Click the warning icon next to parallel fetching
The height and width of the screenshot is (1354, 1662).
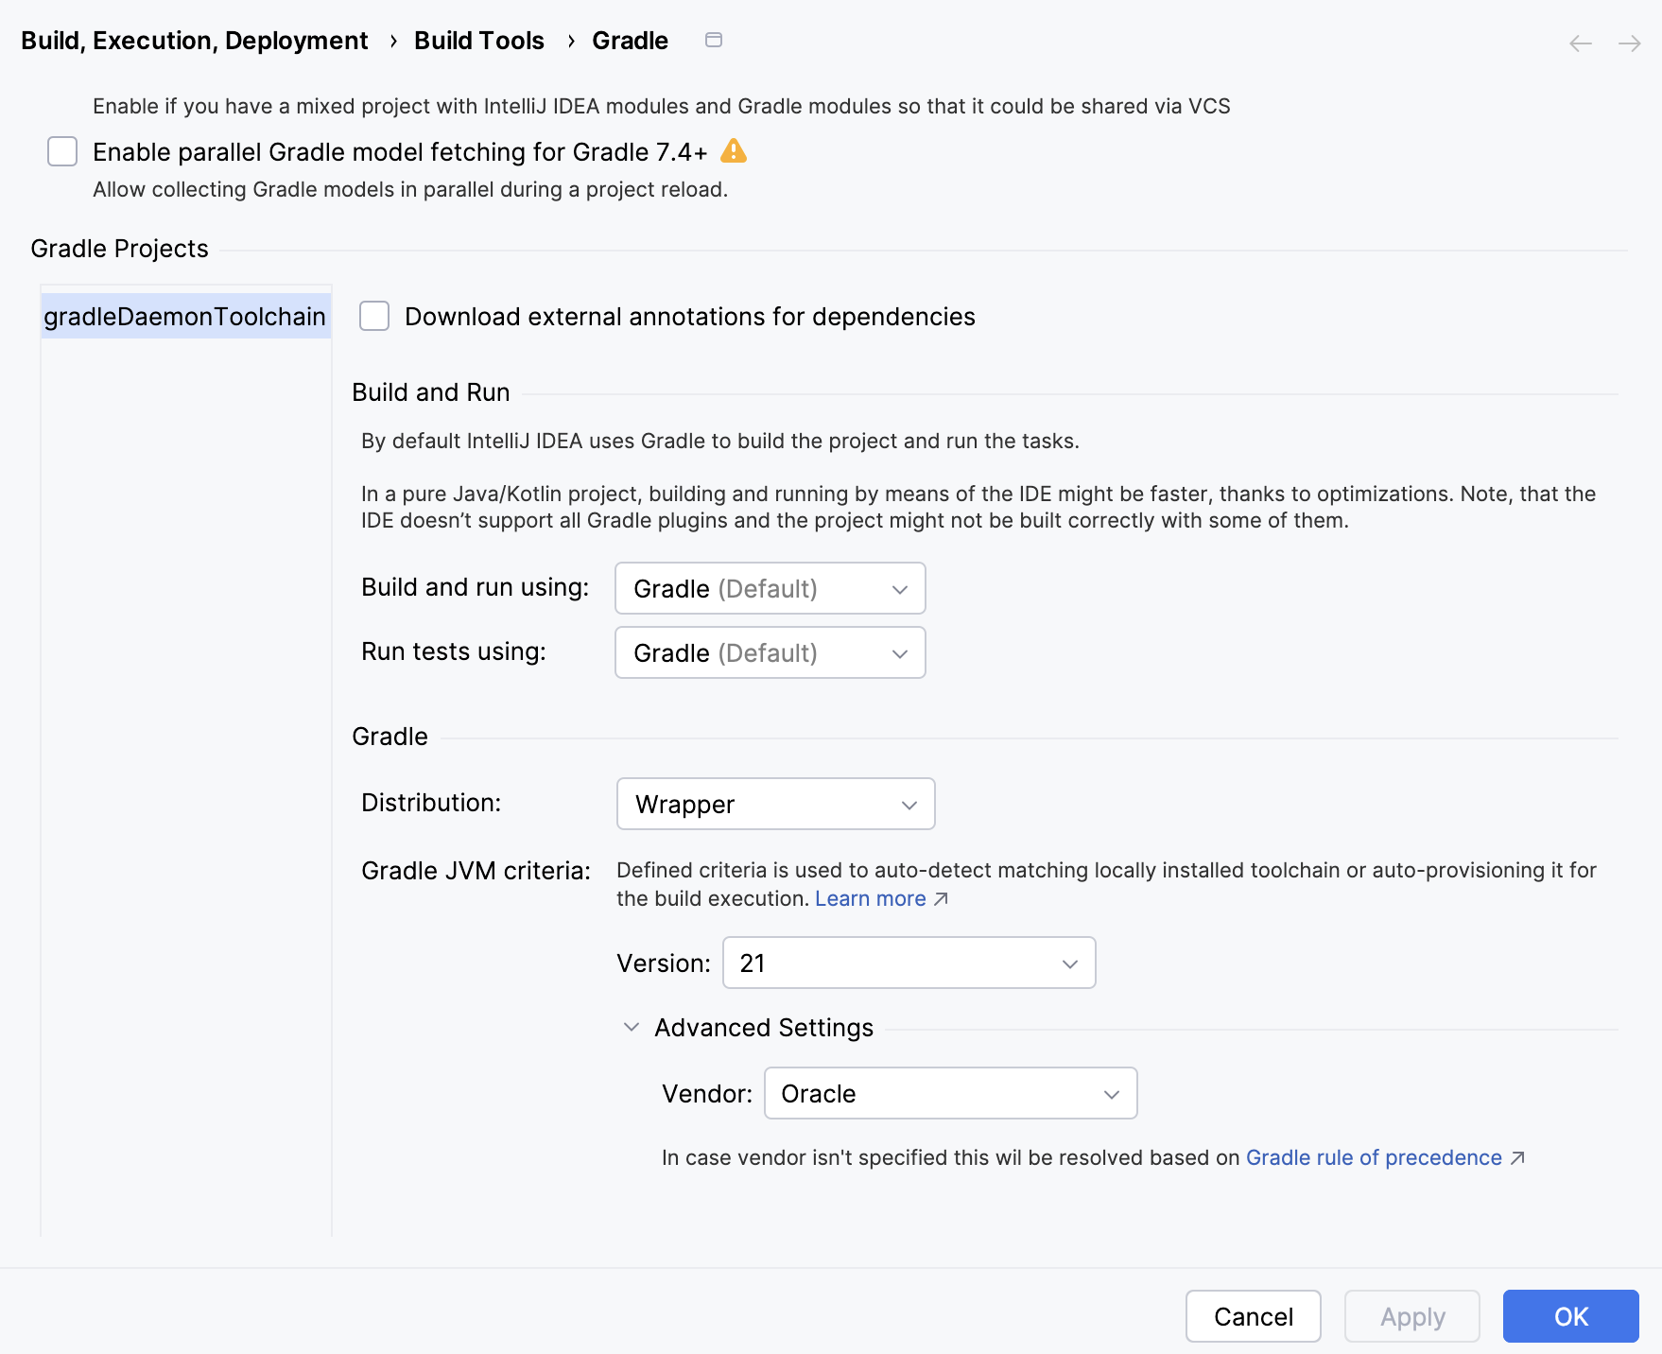pos(736,151)
